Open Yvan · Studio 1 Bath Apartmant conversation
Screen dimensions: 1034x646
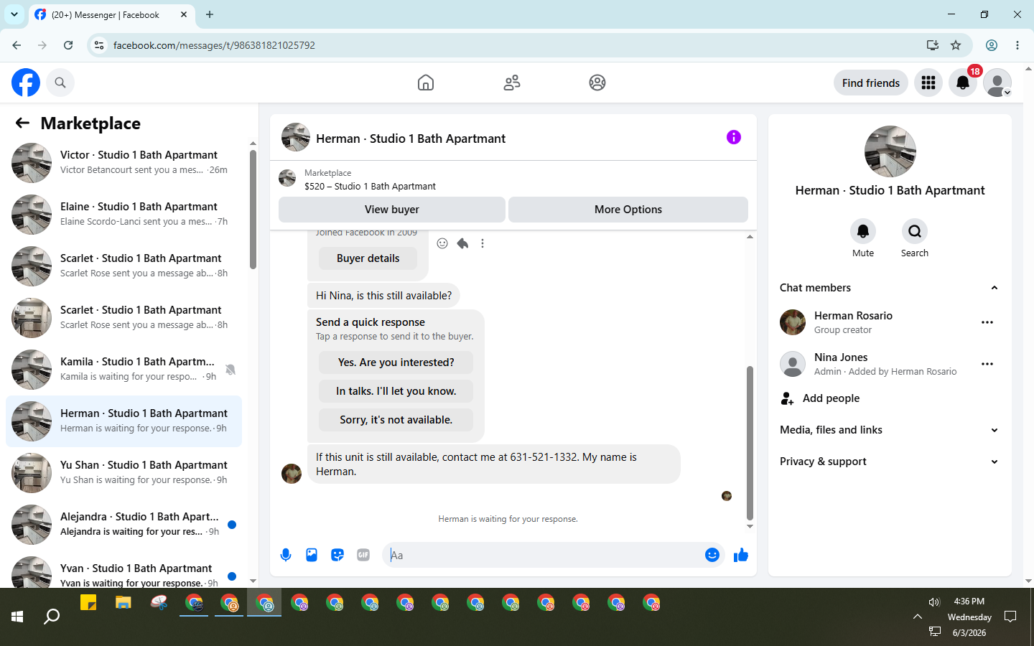[x=124, y=572]
